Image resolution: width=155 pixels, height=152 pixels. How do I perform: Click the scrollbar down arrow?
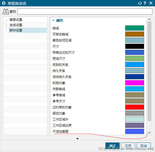click(149, 133)
